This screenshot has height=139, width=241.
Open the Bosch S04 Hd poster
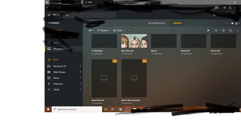point(104,78)
